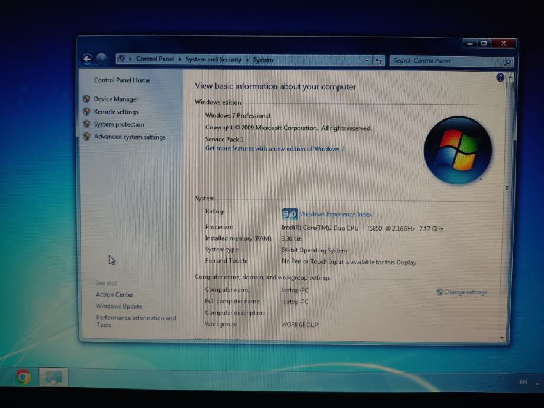Viewport: 544px width, 408px height.
Task: Click the Forward navigation arrow
Action: [101, 59]
